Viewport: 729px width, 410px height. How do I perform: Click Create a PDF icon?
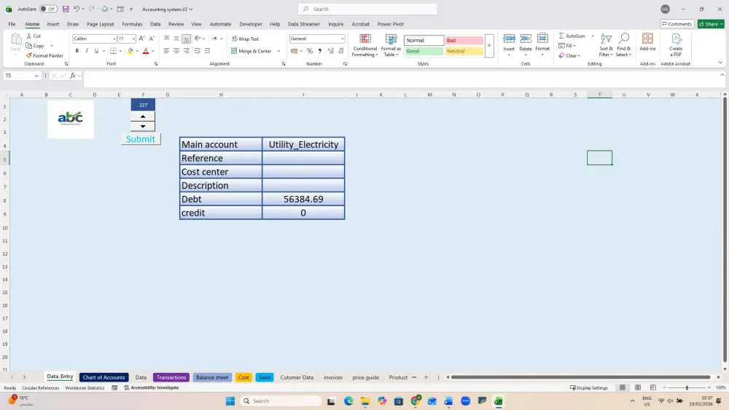tap(676, 39)
